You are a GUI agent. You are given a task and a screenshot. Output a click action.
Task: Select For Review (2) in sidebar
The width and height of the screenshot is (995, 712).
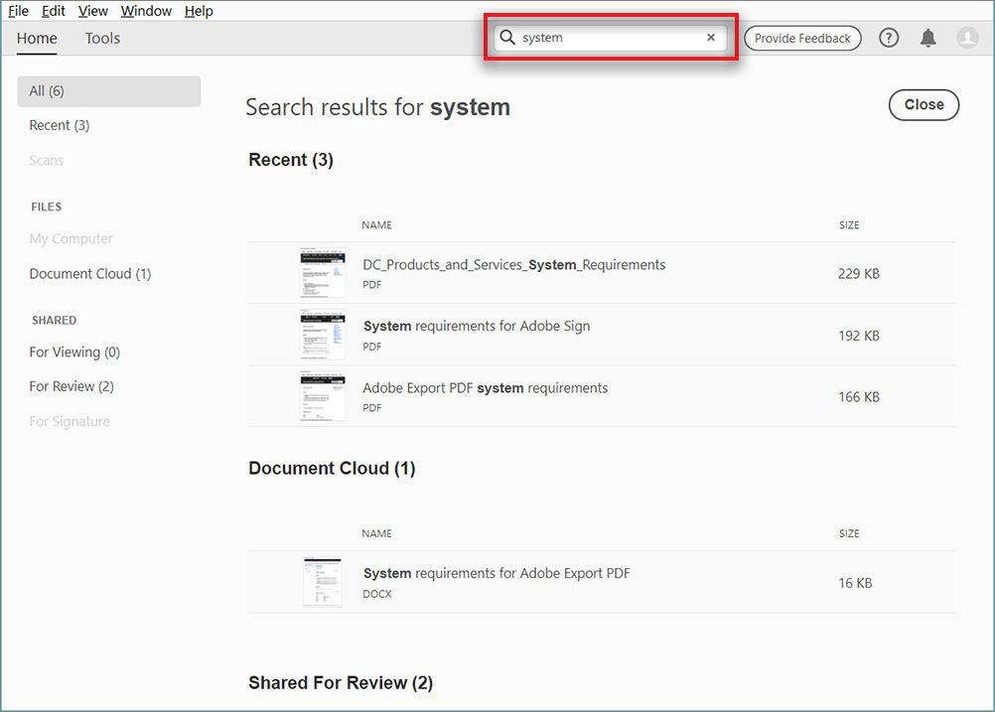[x=71, y=386]
